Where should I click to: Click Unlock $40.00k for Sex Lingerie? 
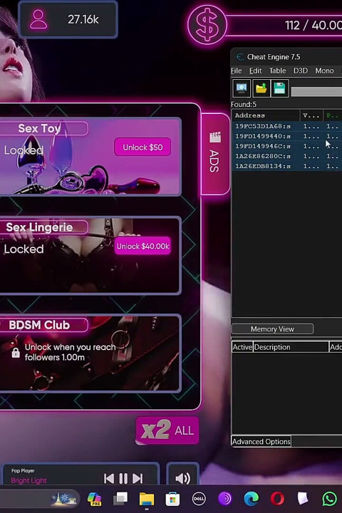click(142, 246)
